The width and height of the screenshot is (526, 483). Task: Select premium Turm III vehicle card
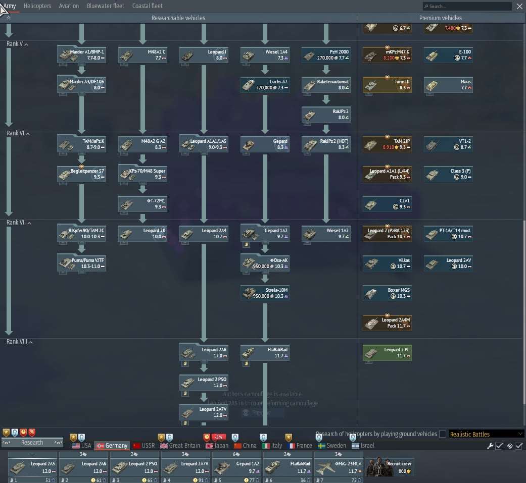click(387, 84)
